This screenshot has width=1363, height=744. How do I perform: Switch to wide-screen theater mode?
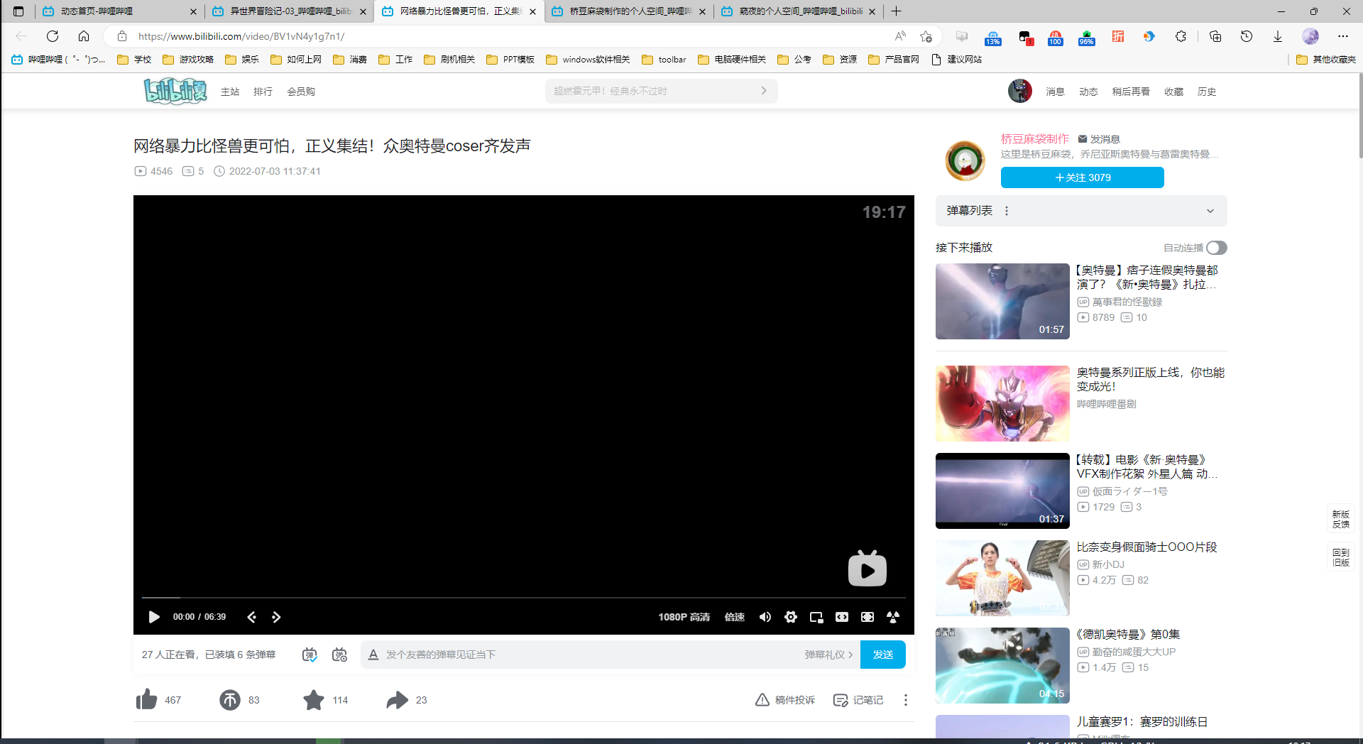pos(842,617)
